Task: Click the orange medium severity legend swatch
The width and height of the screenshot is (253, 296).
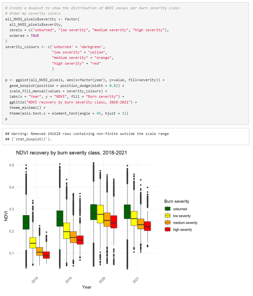Action: tap(168, 223)
